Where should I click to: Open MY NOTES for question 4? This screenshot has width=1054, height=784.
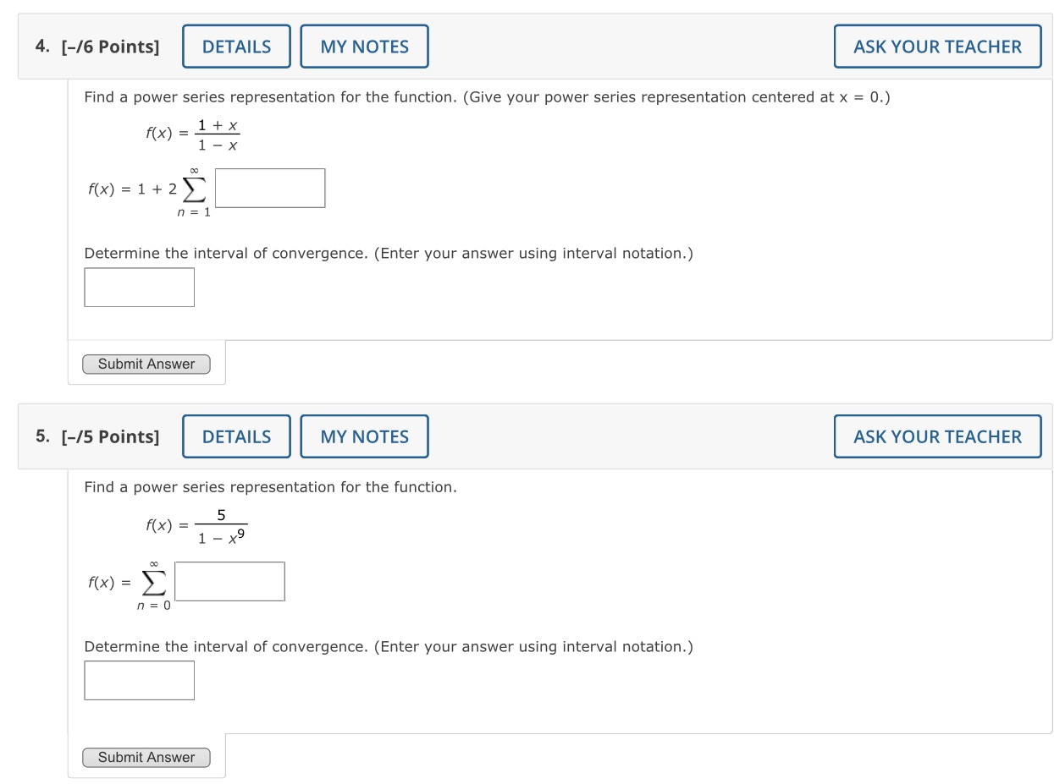pos(364,47)
